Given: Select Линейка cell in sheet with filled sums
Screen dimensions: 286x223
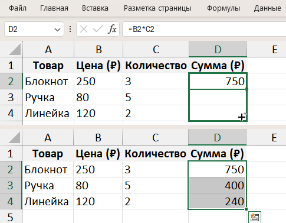Looking at the screenshot, I should pos(48,201).
